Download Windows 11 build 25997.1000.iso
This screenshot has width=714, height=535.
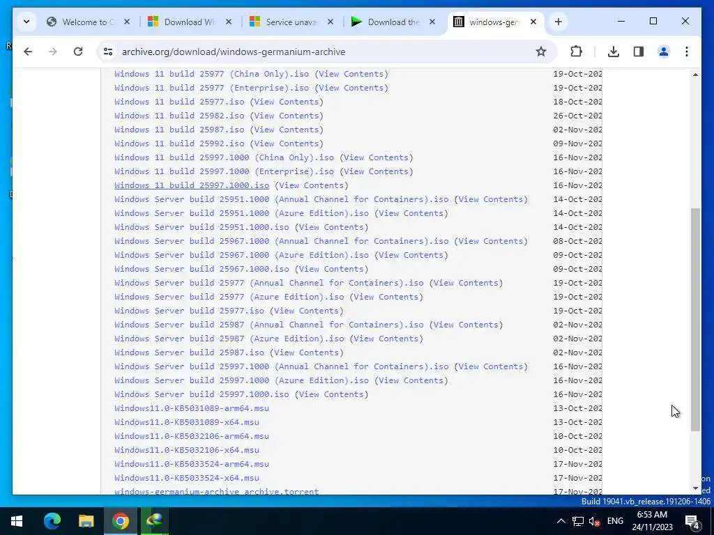coord(192,185)
